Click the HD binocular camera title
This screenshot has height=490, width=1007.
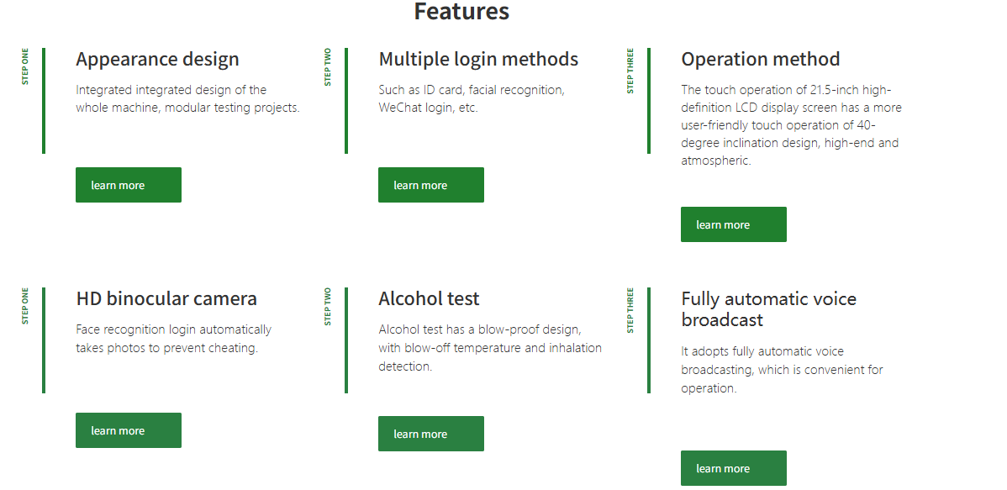166,298
